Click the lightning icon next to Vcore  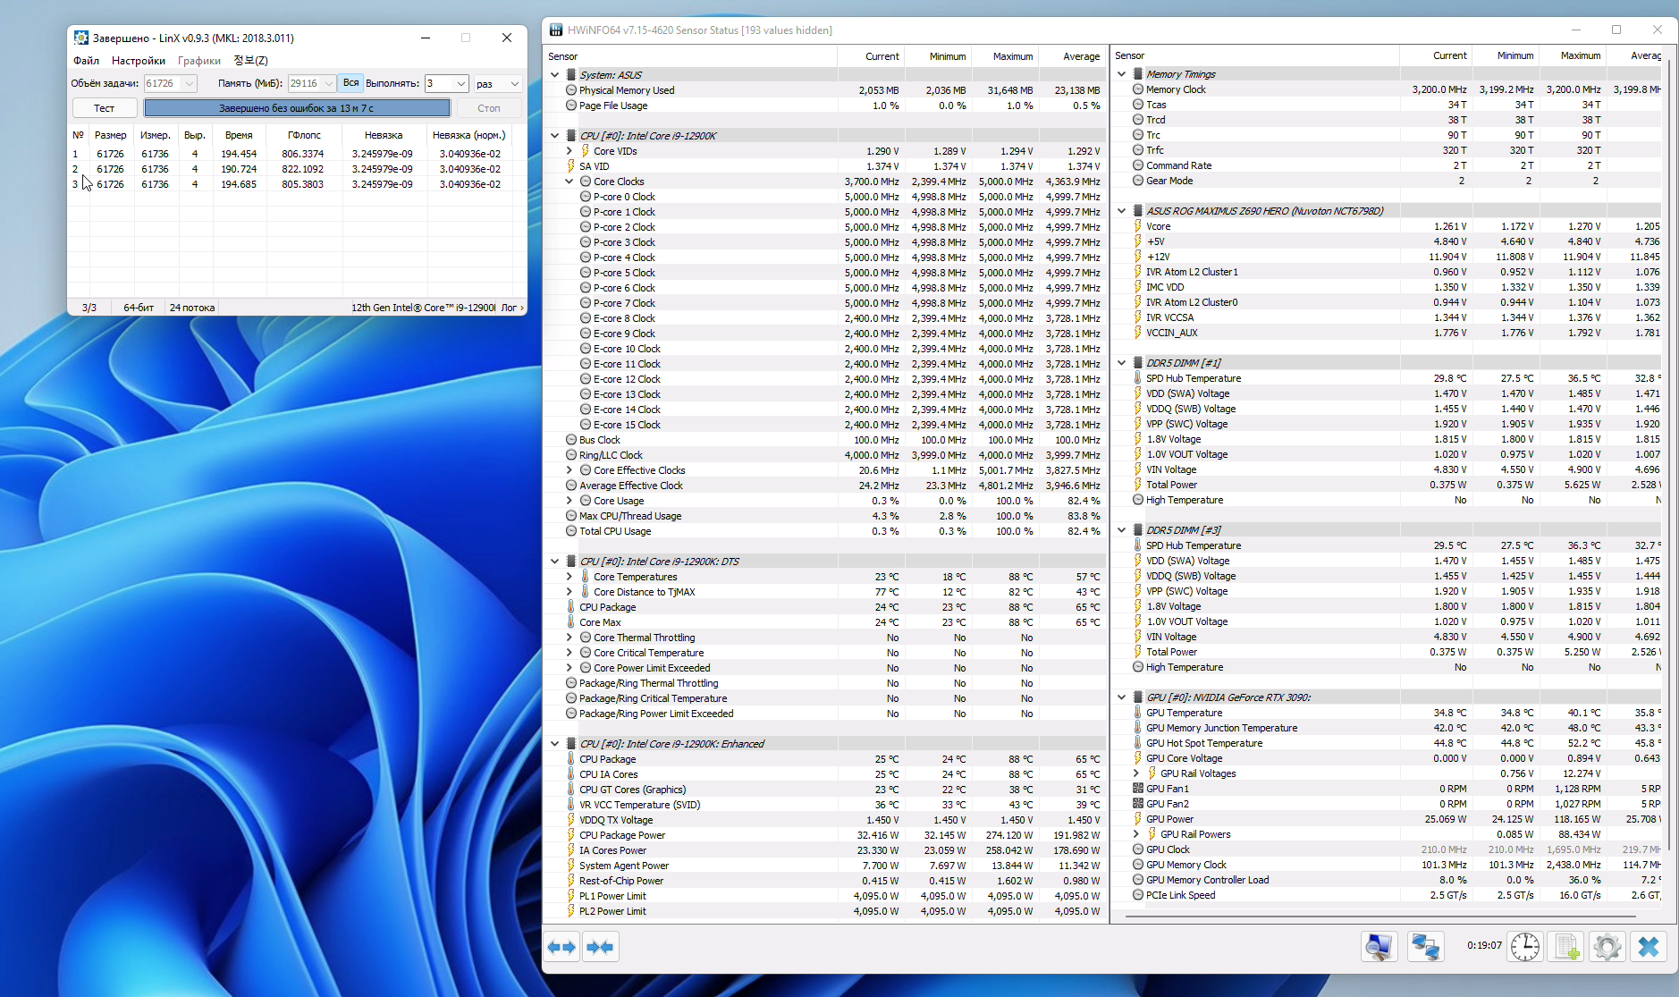tap(1138, 226)
